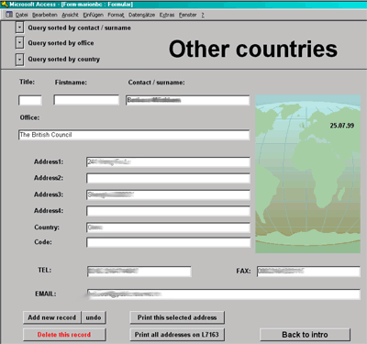Viewport: 367px width, 344px height.
Task: Click the world map image
Action: 308,173
